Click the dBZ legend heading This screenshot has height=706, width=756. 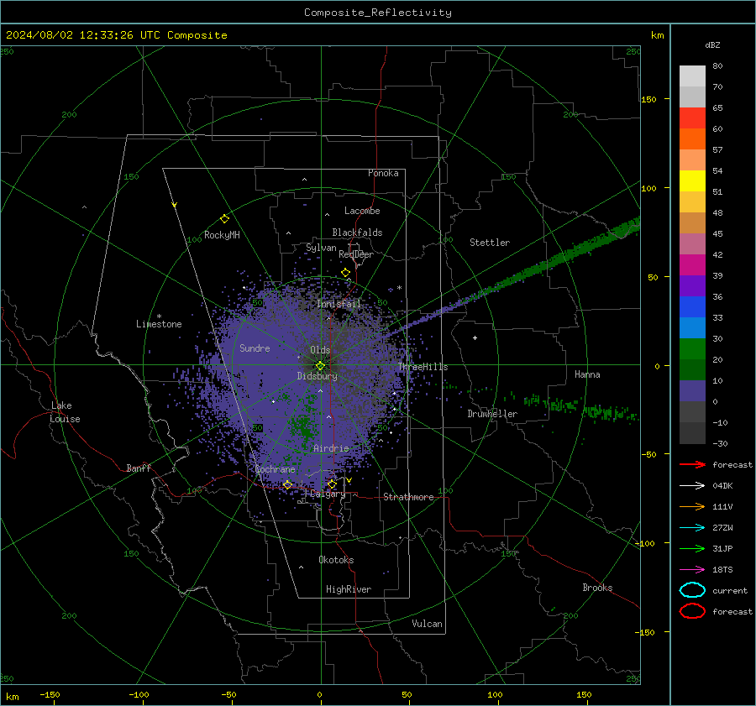[x=712, y=44]
